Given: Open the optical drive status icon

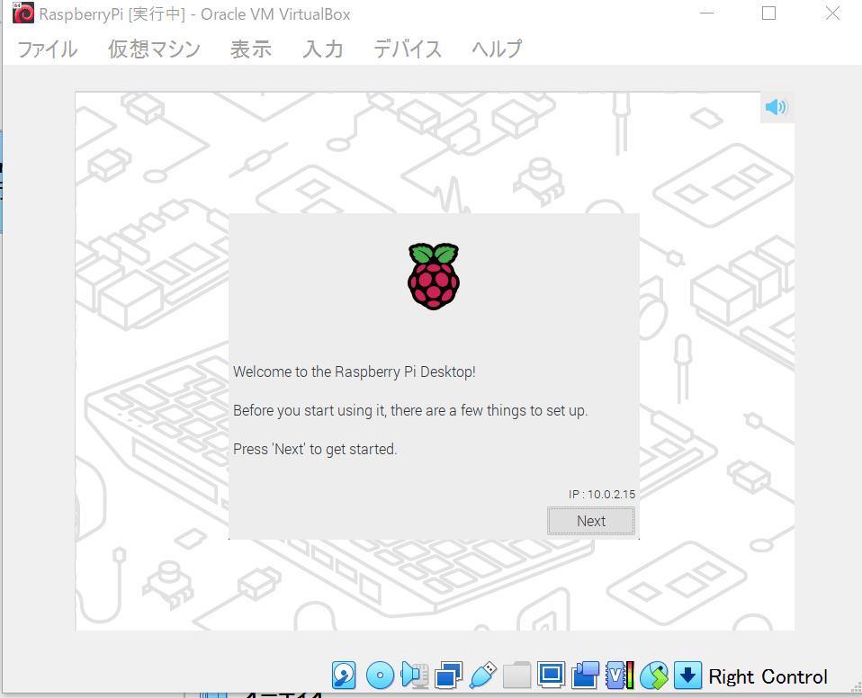Looking at the screenshot, I should [380, 675].
